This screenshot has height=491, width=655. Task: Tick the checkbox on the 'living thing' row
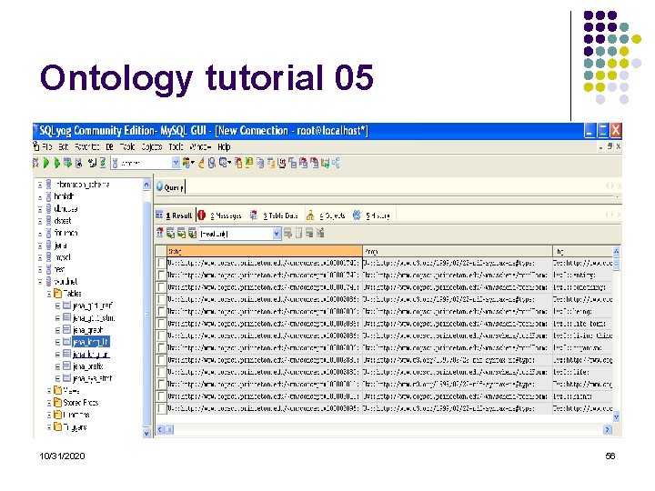pos(161,336)
